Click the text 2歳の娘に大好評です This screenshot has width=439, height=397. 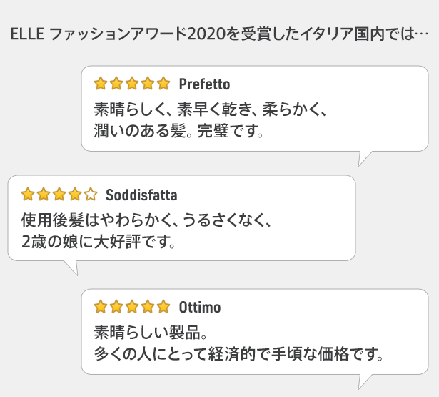click(95, 242)
